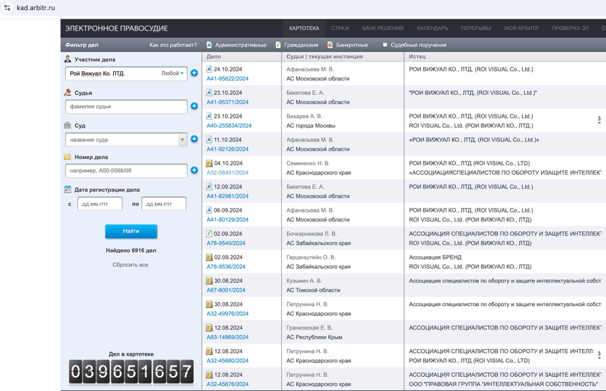Click civil case icon for A78-9540/2024

click(x=209, y=233)
